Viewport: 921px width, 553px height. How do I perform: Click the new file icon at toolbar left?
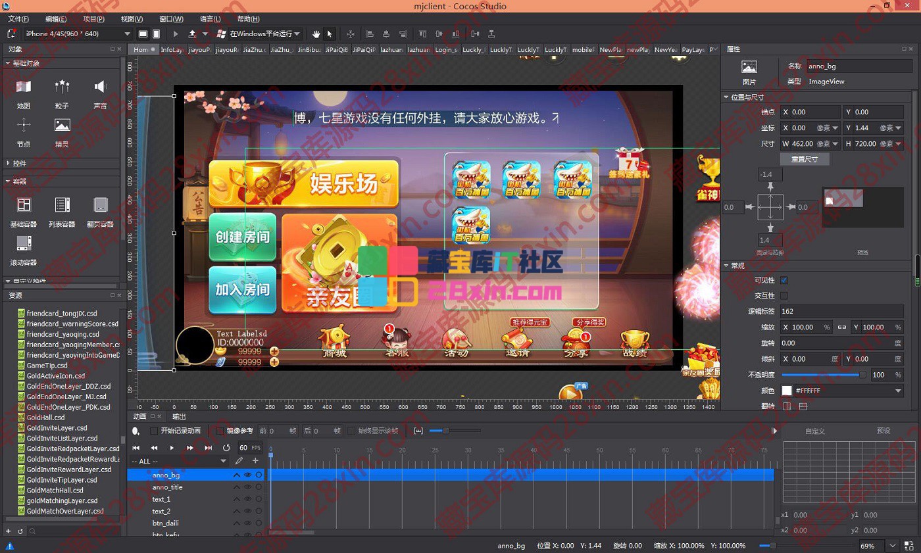click(x=11, y=34)
